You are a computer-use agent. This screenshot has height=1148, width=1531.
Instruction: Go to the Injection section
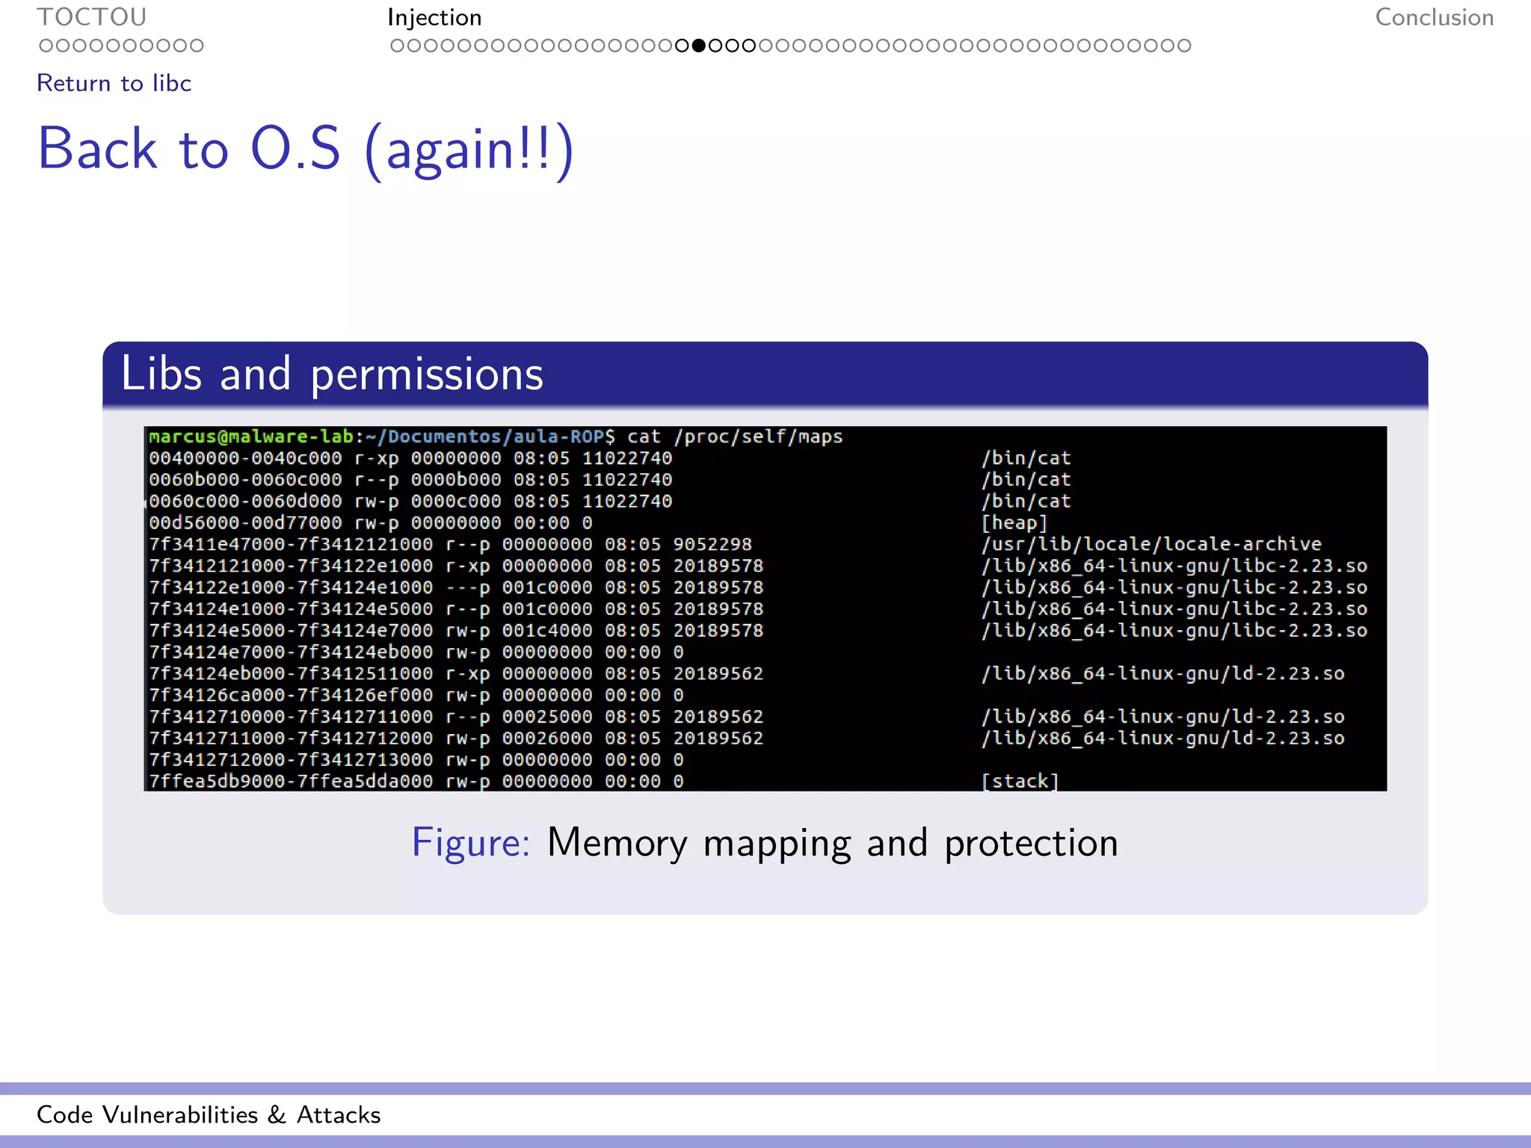[x=434, y=17]
